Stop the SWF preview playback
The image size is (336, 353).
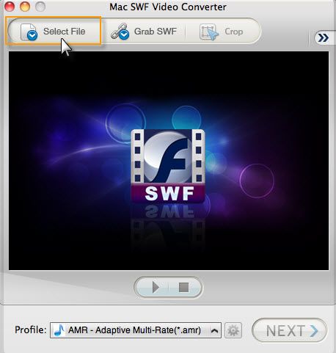pos(183,287)
